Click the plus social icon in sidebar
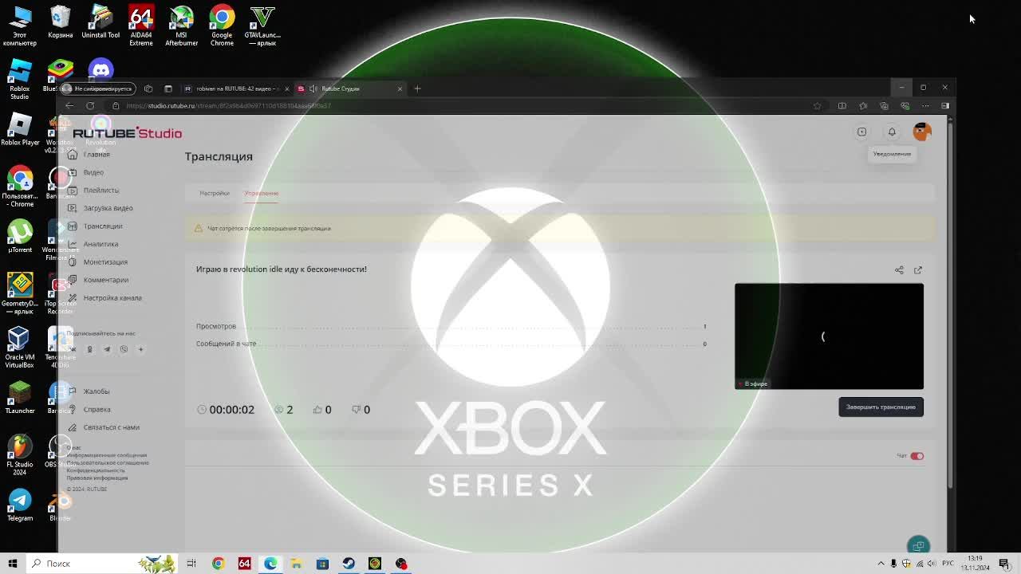 pos(140,349)
